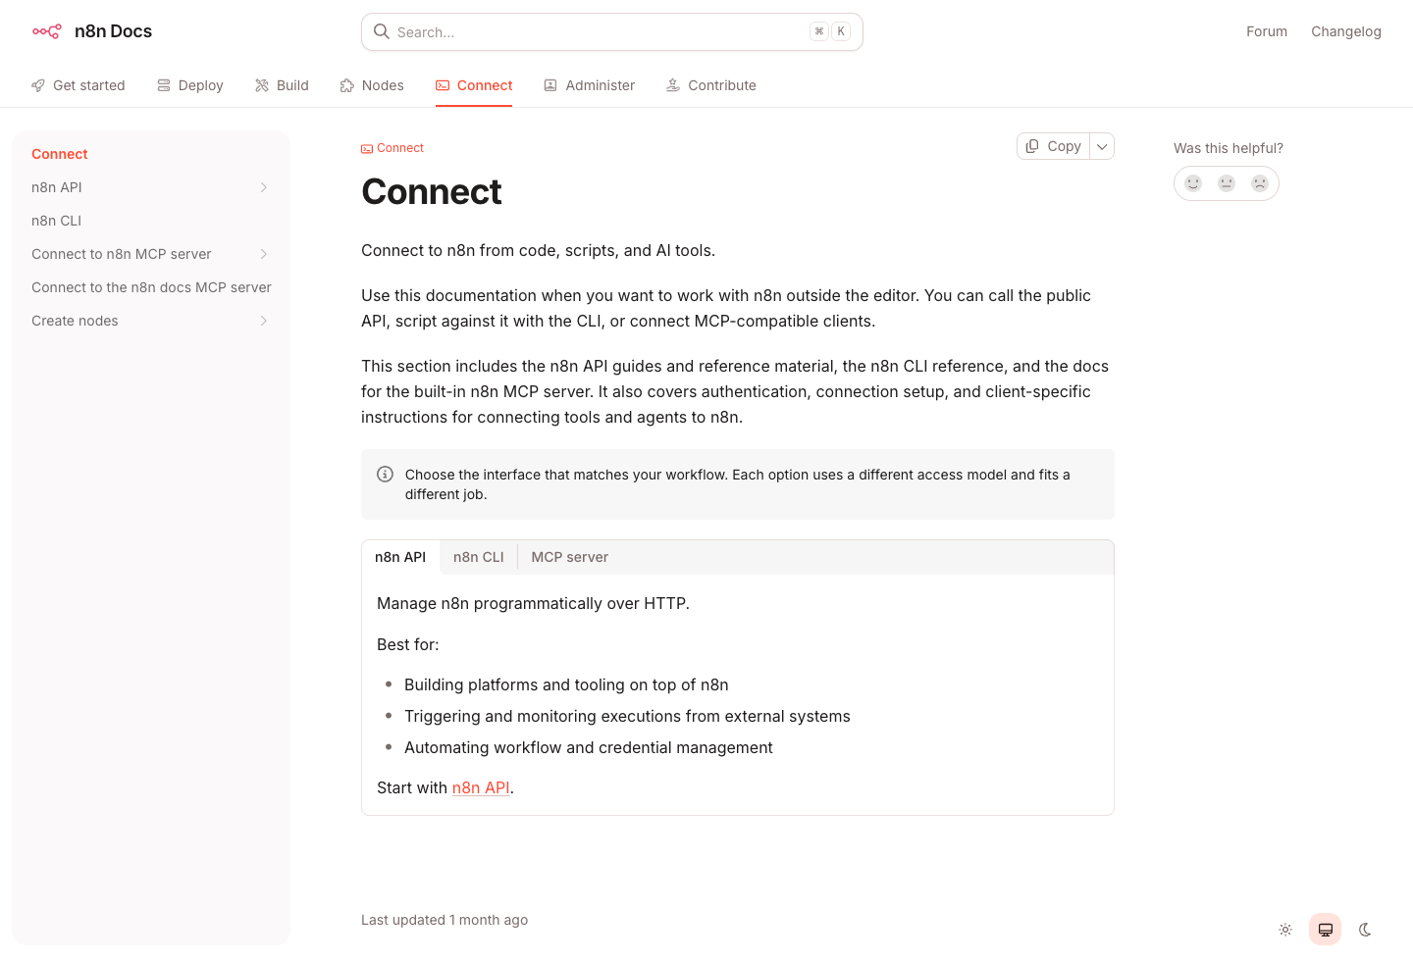The height and width of the screenshot is (961, 1413).
Task: Click the n8n logo icon
Action: [x=46, y=31]
